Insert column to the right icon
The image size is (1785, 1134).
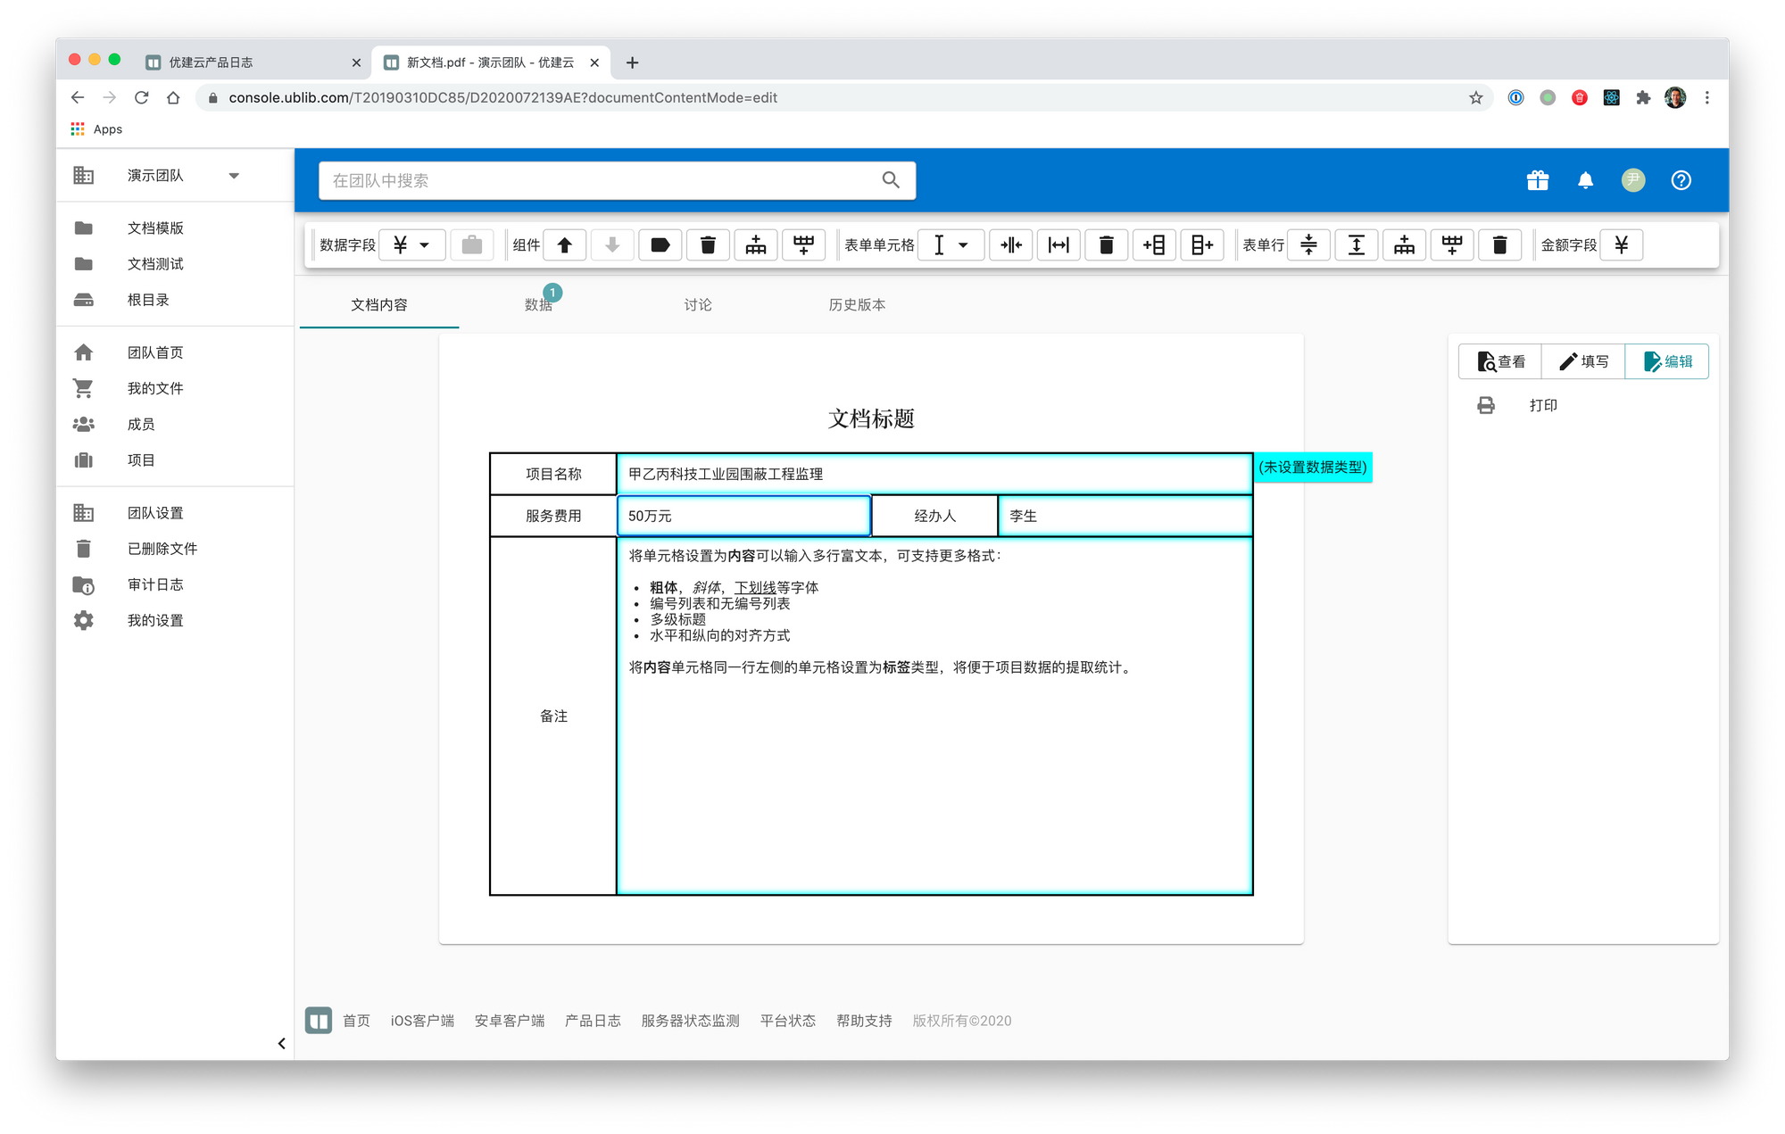[1202, 244]
